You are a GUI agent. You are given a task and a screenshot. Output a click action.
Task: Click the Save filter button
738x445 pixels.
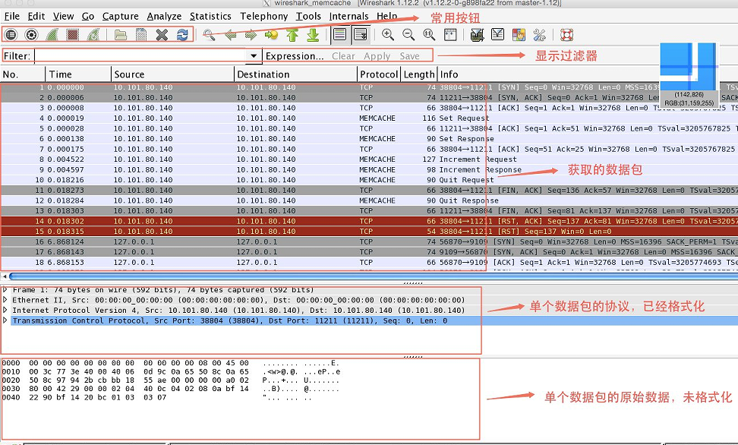[x=409, y=56]
